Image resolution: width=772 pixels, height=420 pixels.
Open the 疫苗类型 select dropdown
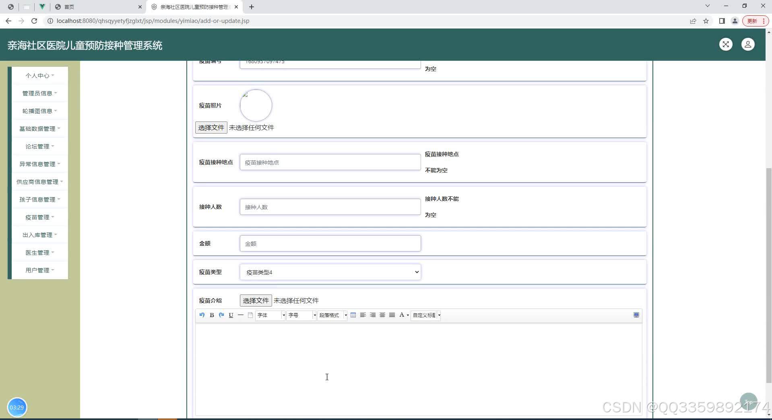[330, 272]
